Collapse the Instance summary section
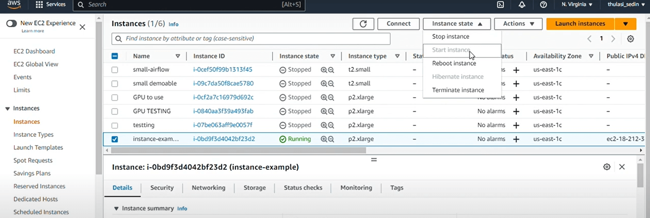Screen dimensions: 650x218 pos(116,208)
